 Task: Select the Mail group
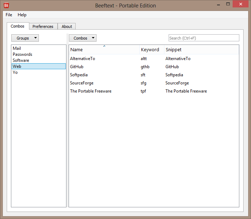[x=17, y=48]
